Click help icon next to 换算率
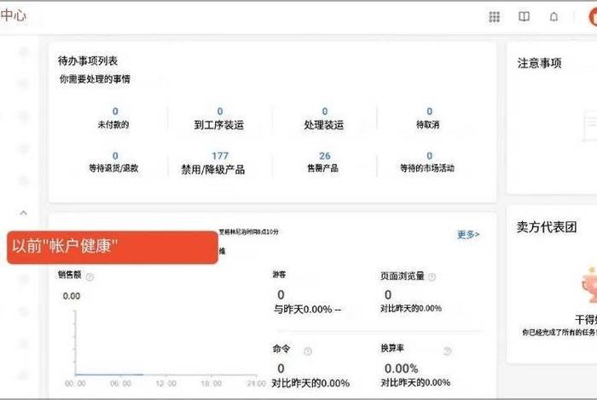This screenshot has height=400, width=597. [x=448, y=351]
